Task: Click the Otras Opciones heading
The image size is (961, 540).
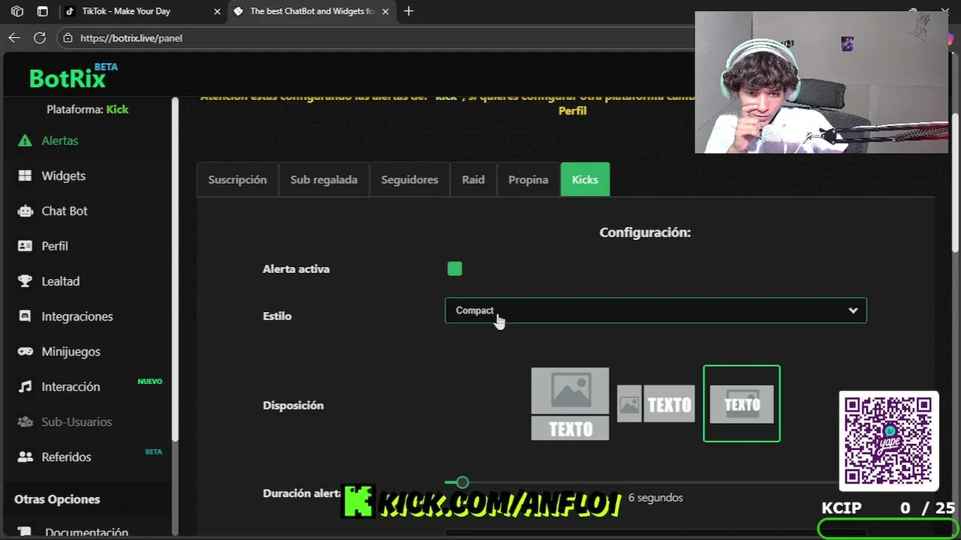Action: point(57,499)
